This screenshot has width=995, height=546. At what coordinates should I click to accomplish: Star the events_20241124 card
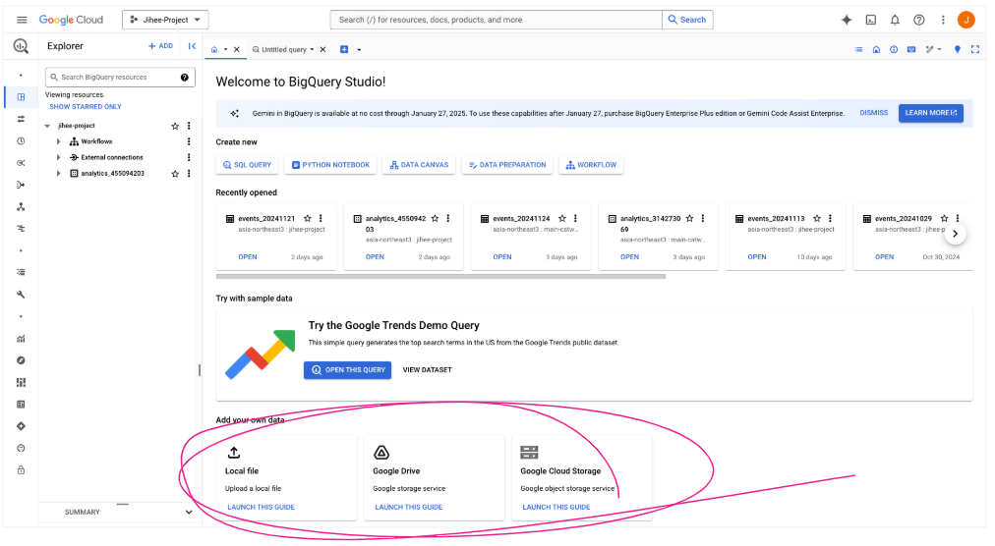[562, 218]
